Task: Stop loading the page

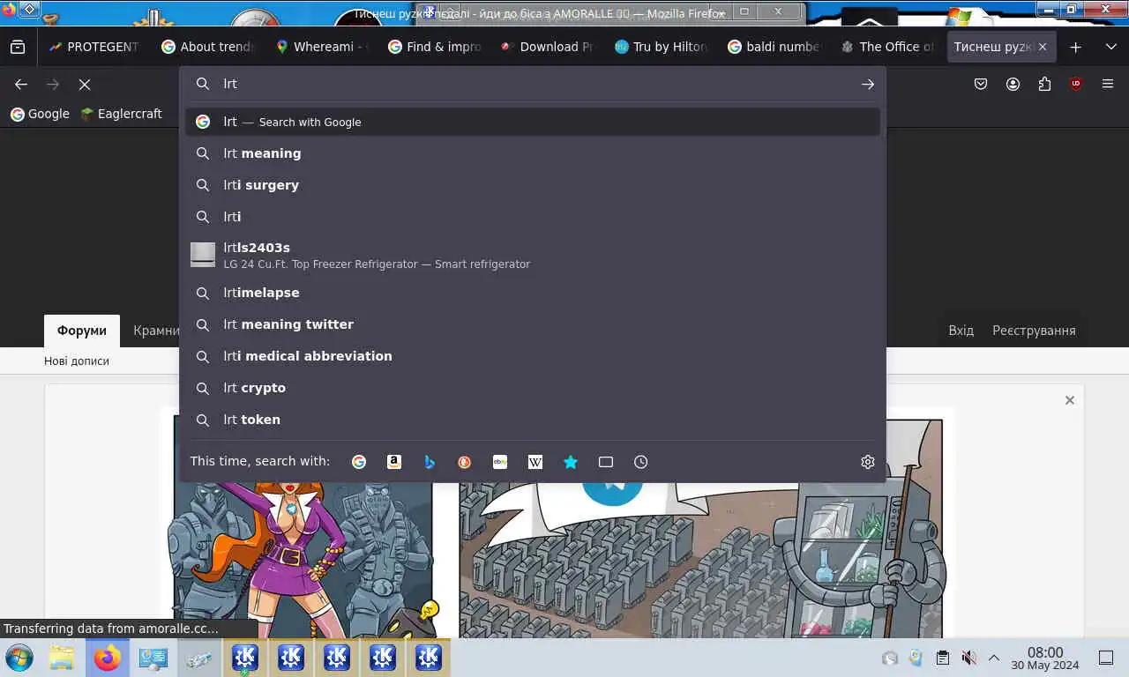Action: (x=85, y=84)
